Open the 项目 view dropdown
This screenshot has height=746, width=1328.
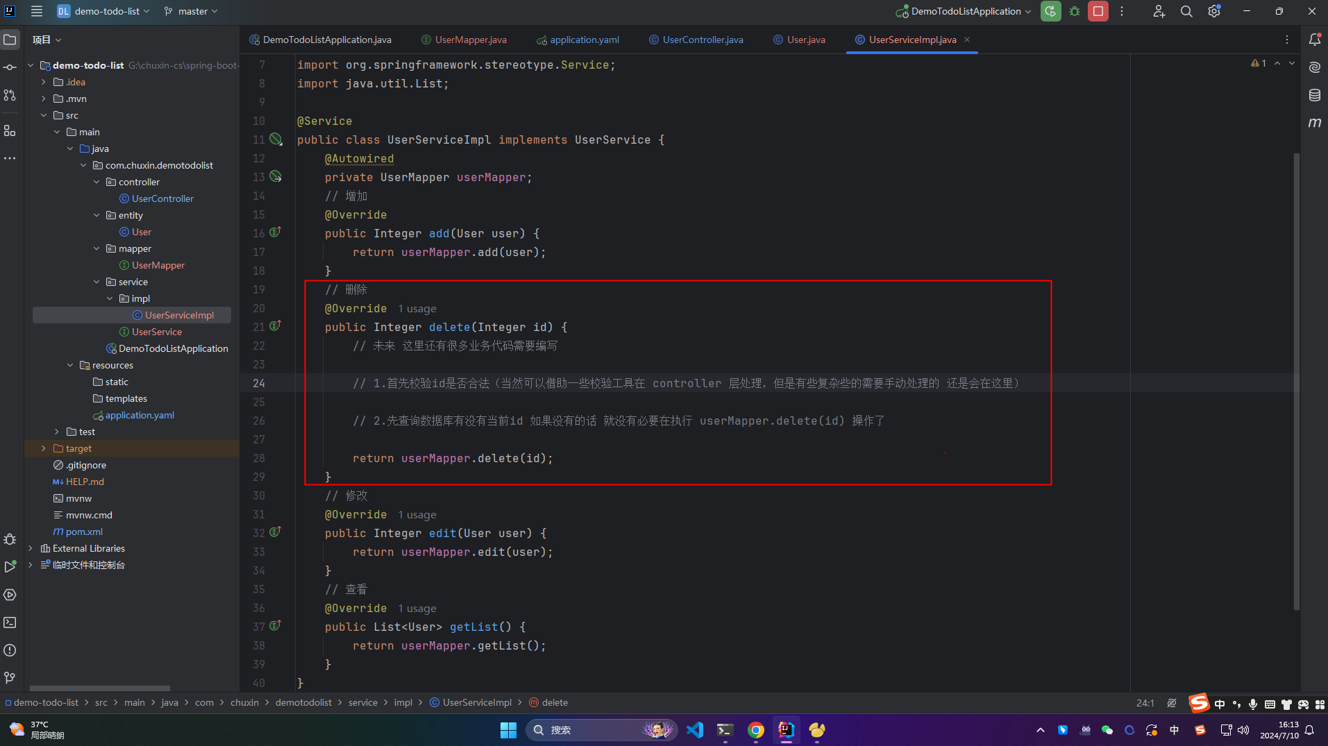pyautogui.click(x=47, y=40)
